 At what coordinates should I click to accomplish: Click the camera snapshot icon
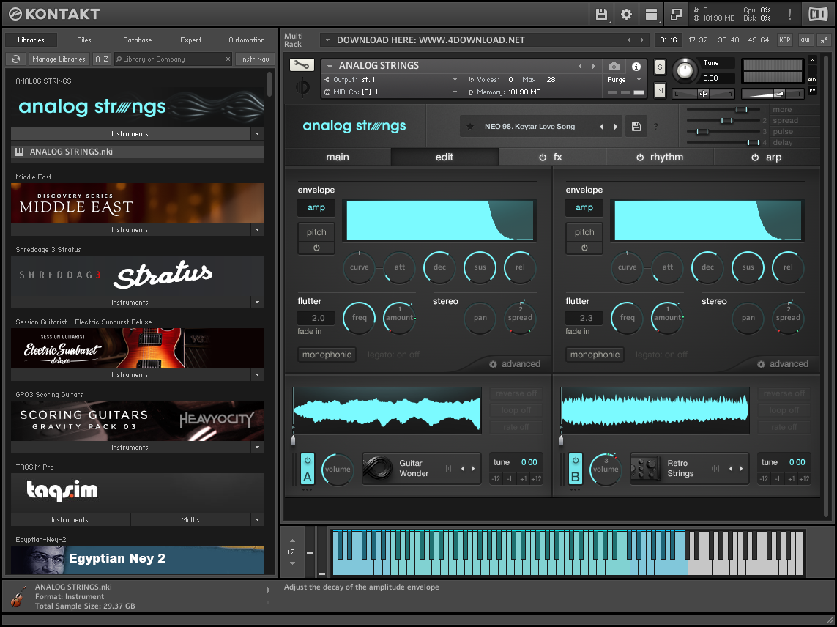click(614, 66)
